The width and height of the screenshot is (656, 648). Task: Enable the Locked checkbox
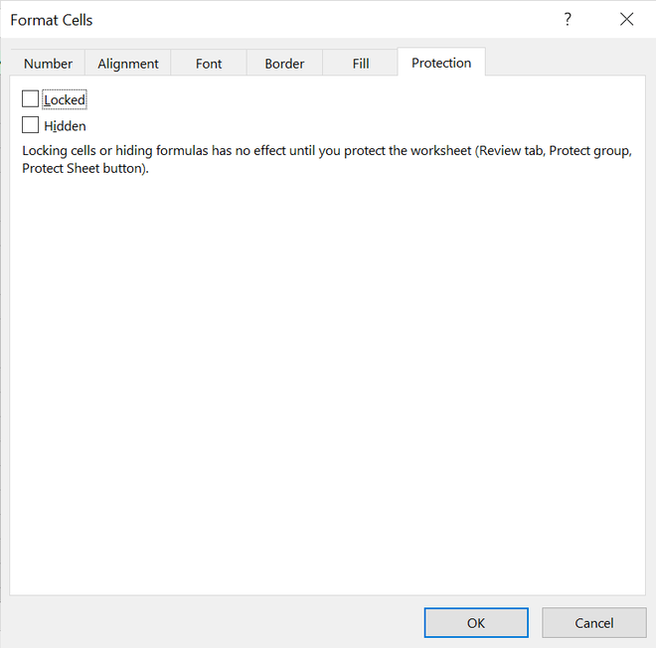coord(31,99)
